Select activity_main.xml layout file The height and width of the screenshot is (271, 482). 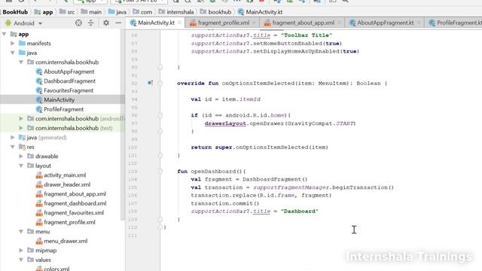click(61, 175)
